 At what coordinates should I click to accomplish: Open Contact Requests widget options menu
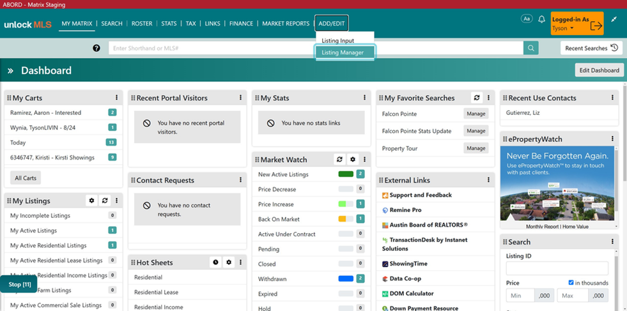point(240,180)
